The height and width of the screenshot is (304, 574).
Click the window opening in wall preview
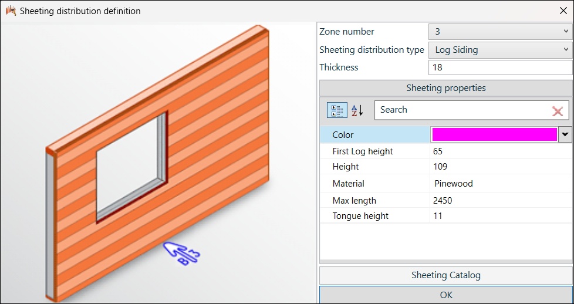131,167
